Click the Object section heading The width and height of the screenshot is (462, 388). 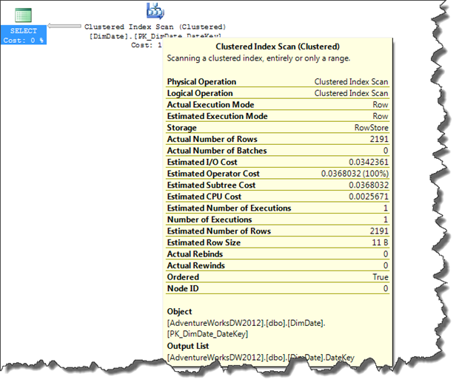click(179, 311)
